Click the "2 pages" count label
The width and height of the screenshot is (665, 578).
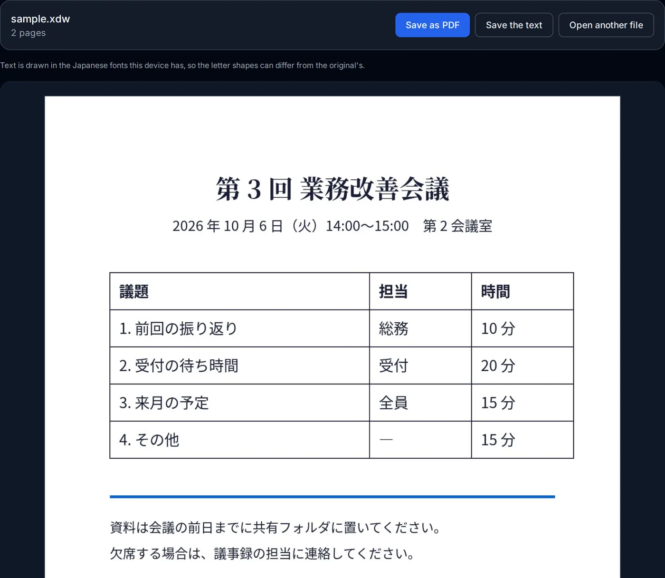pos(28,33)
